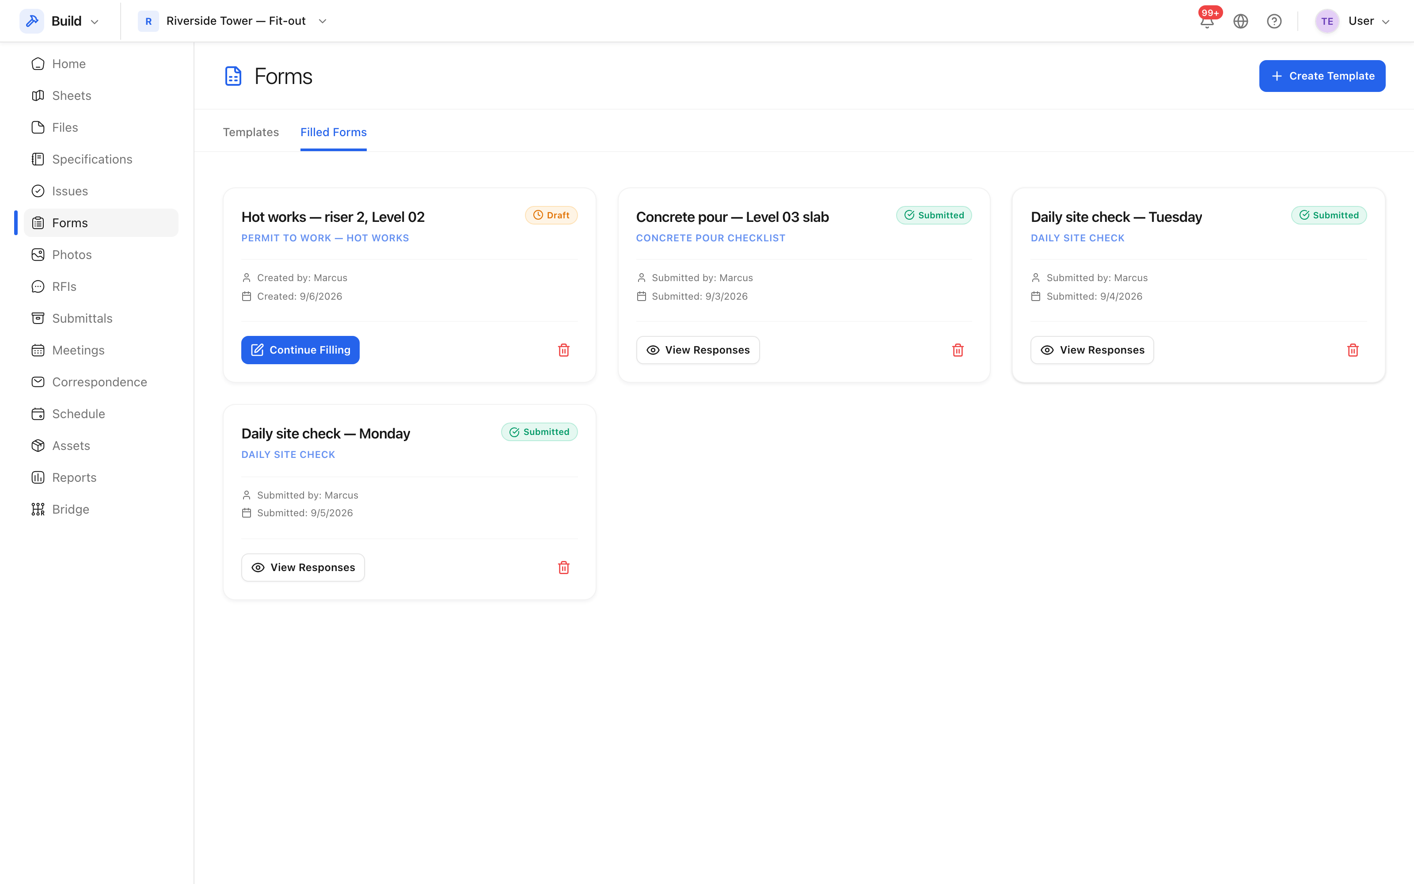Viewport: 1414px width, 884px height.
Task: Go to RFIs
Action: coord(101,286)
